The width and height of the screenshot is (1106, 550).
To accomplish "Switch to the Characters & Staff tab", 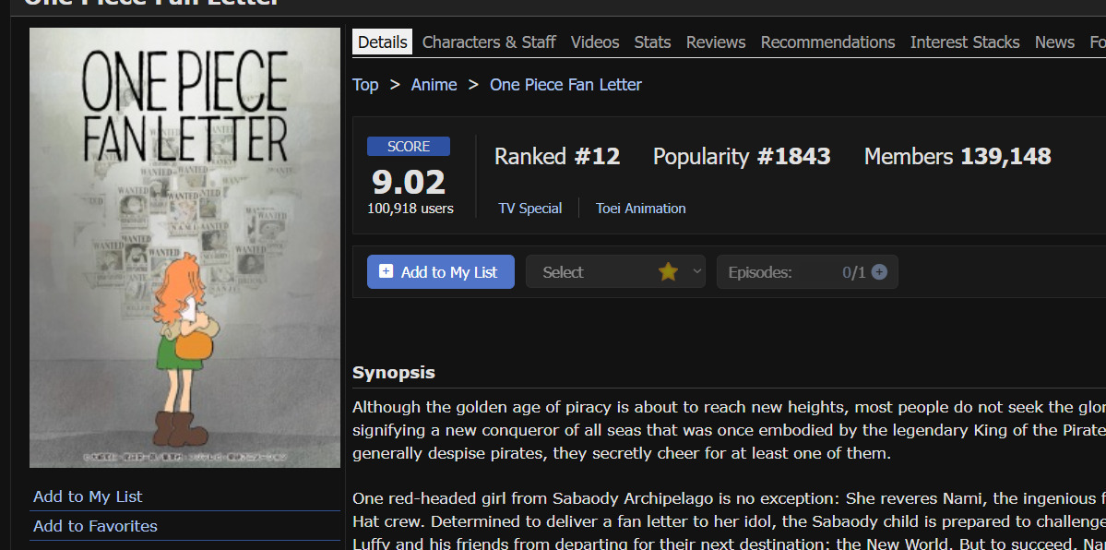I will tap(489, 42).
